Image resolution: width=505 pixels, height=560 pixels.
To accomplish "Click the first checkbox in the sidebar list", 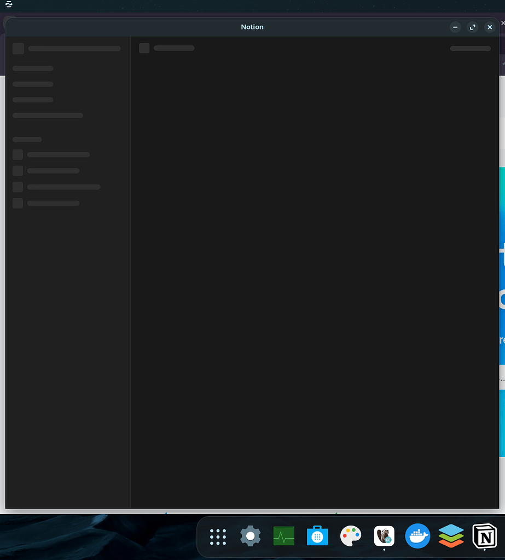I will click(x=18, y=154).
